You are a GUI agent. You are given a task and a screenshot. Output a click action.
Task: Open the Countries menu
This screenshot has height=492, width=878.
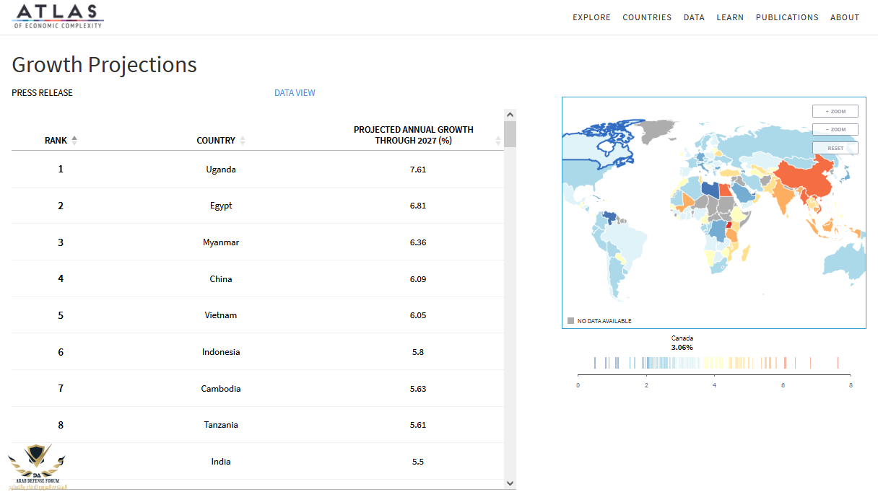click(647, 17)
